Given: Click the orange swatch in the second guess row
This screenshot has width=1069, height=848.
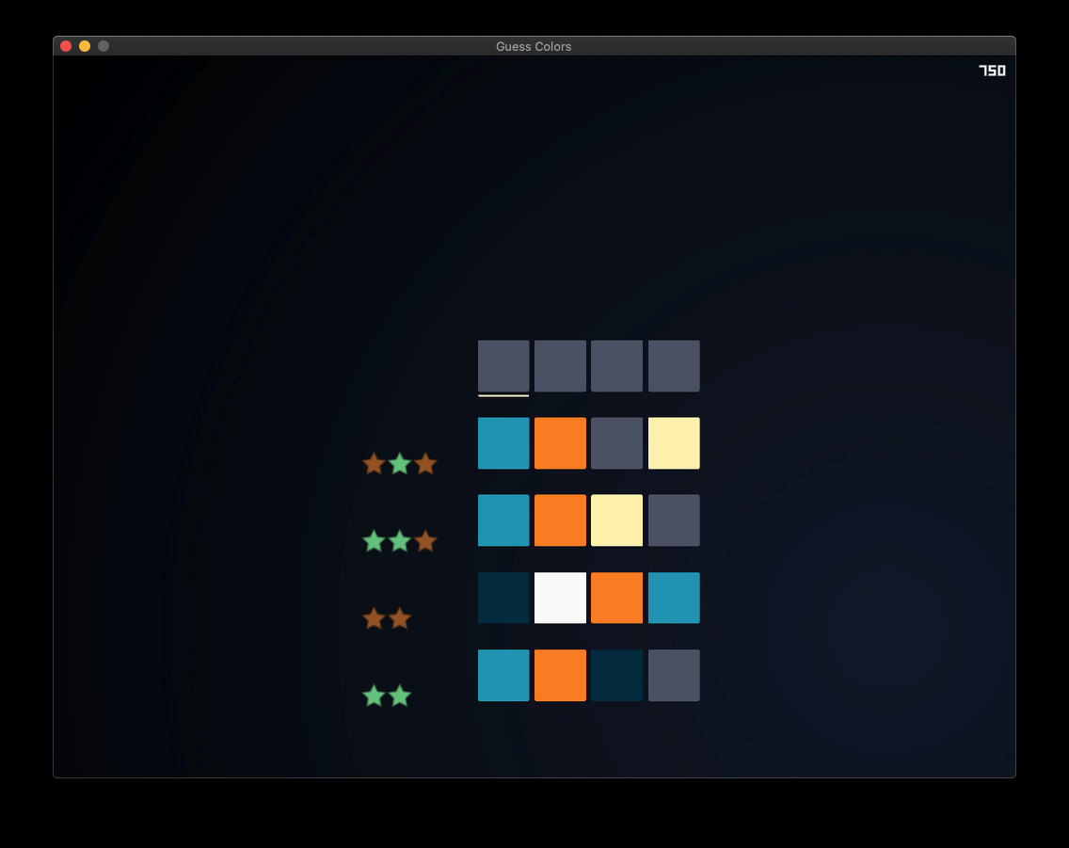Looking at the screenshot, I should coord(560,520).
